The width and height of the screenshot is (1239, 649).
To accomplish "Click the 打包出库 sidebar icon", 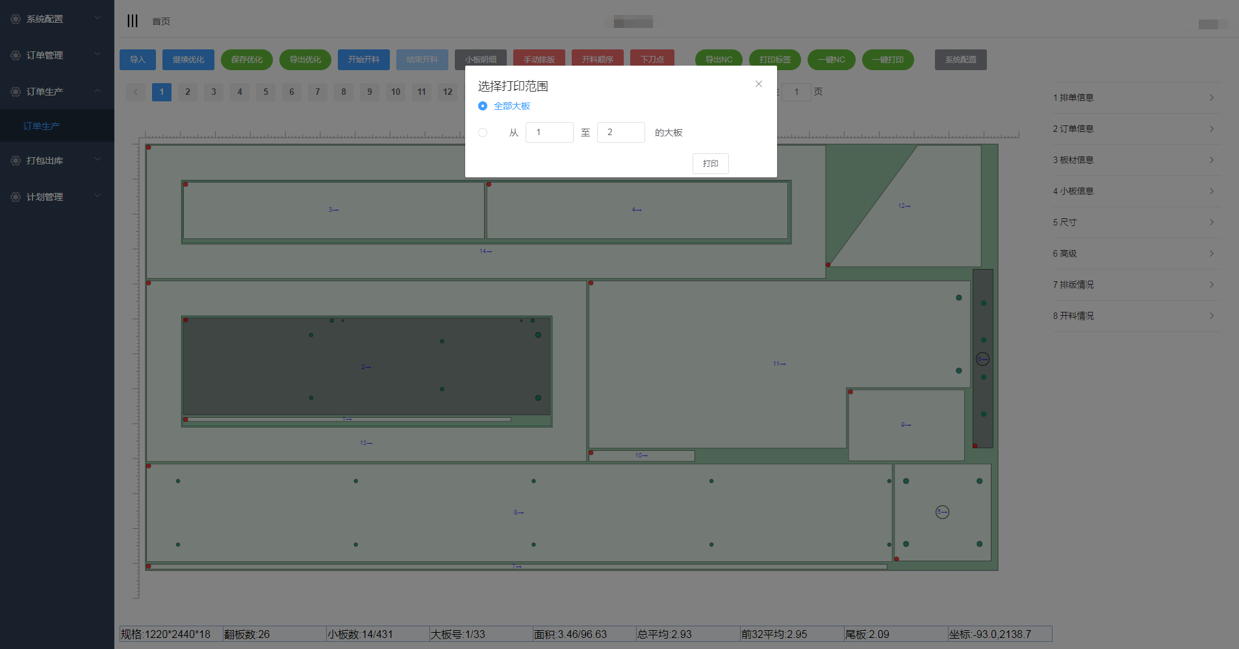I will [16, 160].
